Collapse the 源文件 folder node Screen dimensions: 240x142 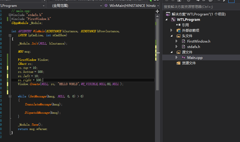click(172, 52)
